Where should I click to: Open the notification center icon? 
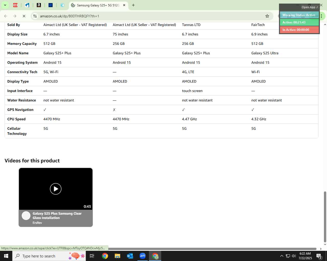tap(319, 256)
